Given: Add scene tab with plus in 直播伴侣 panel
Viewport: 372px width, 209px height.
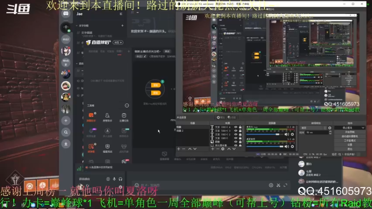Looking at the screenshot, I should click(129, 51).
